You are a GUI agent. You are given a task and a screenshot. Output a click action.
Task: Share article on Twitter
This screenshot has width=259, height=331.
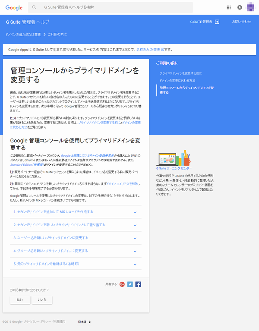pos(130,284)
